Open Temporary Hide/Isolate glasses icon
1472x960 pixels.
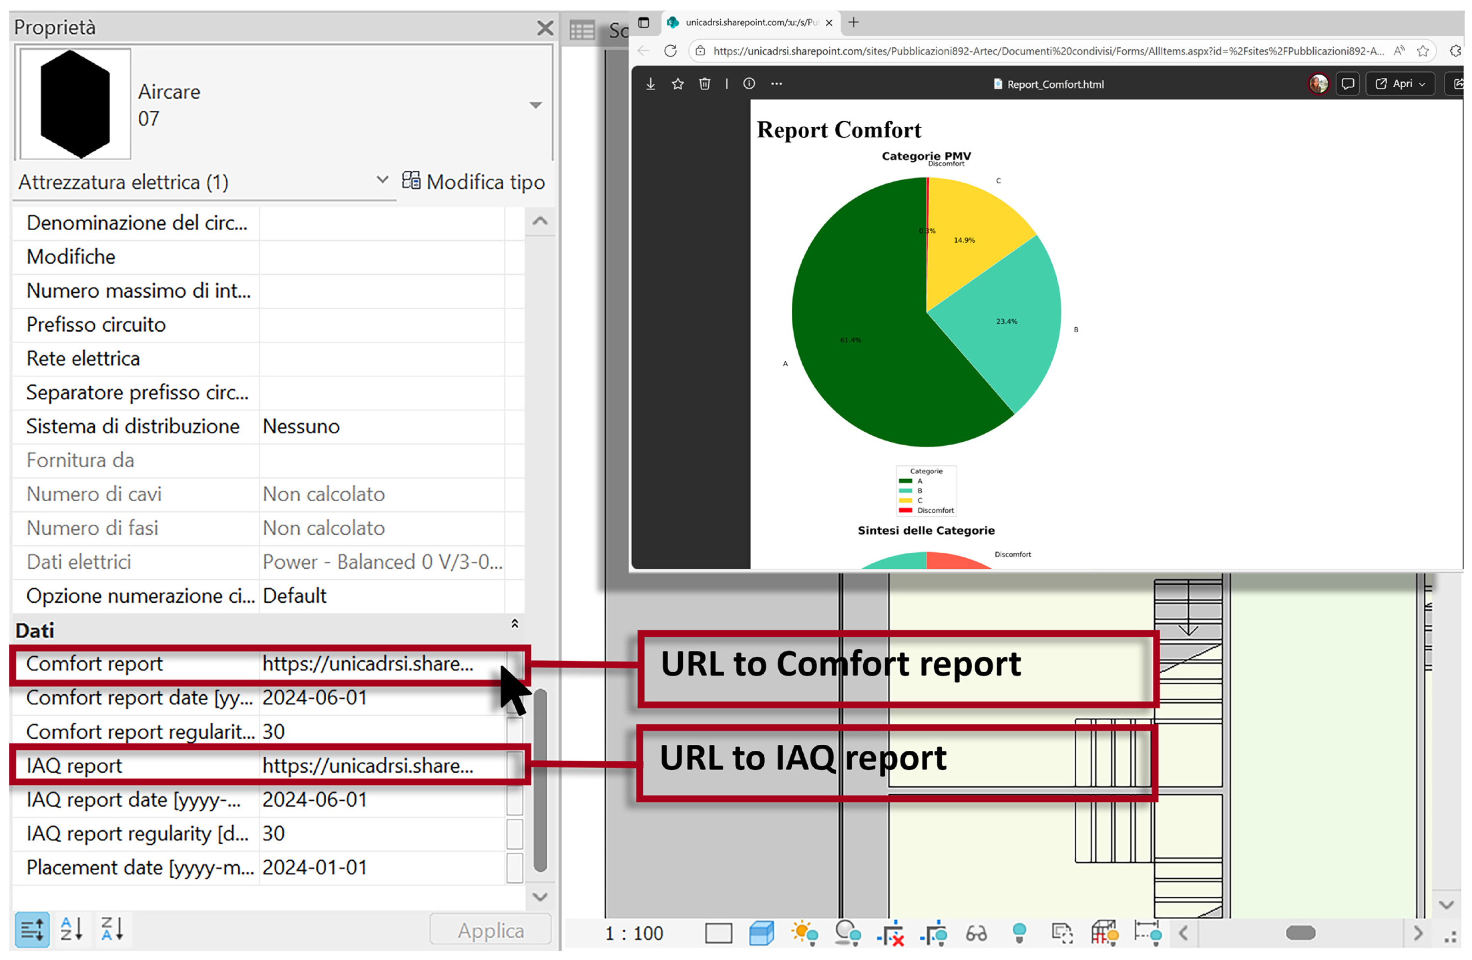(976, 933)
